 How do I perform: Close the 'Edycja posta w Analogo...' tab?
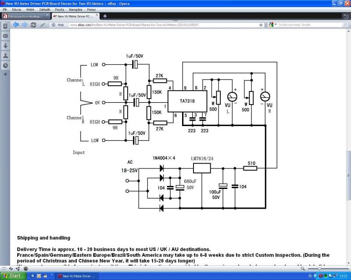click(x=47, y=15)
